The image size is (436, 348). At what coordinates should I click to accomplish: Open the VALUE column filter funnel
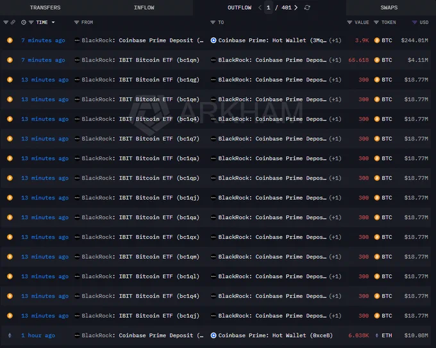tap(349, 22)
